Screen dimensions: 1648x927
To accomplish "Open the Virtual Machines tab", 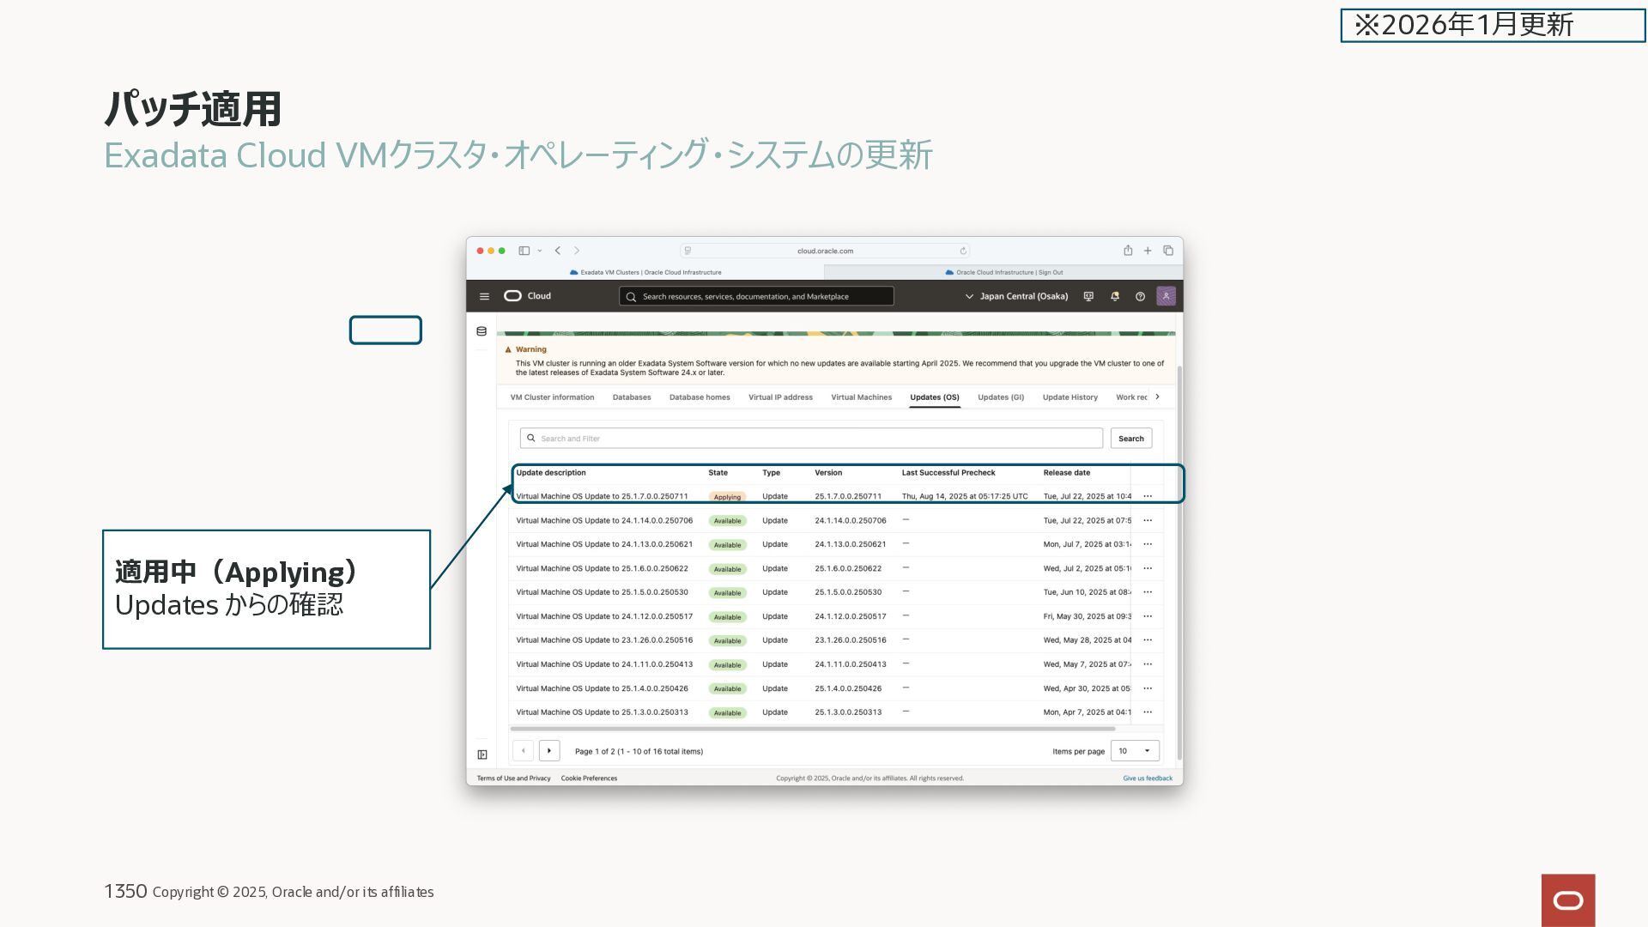I will click(861, 397).
